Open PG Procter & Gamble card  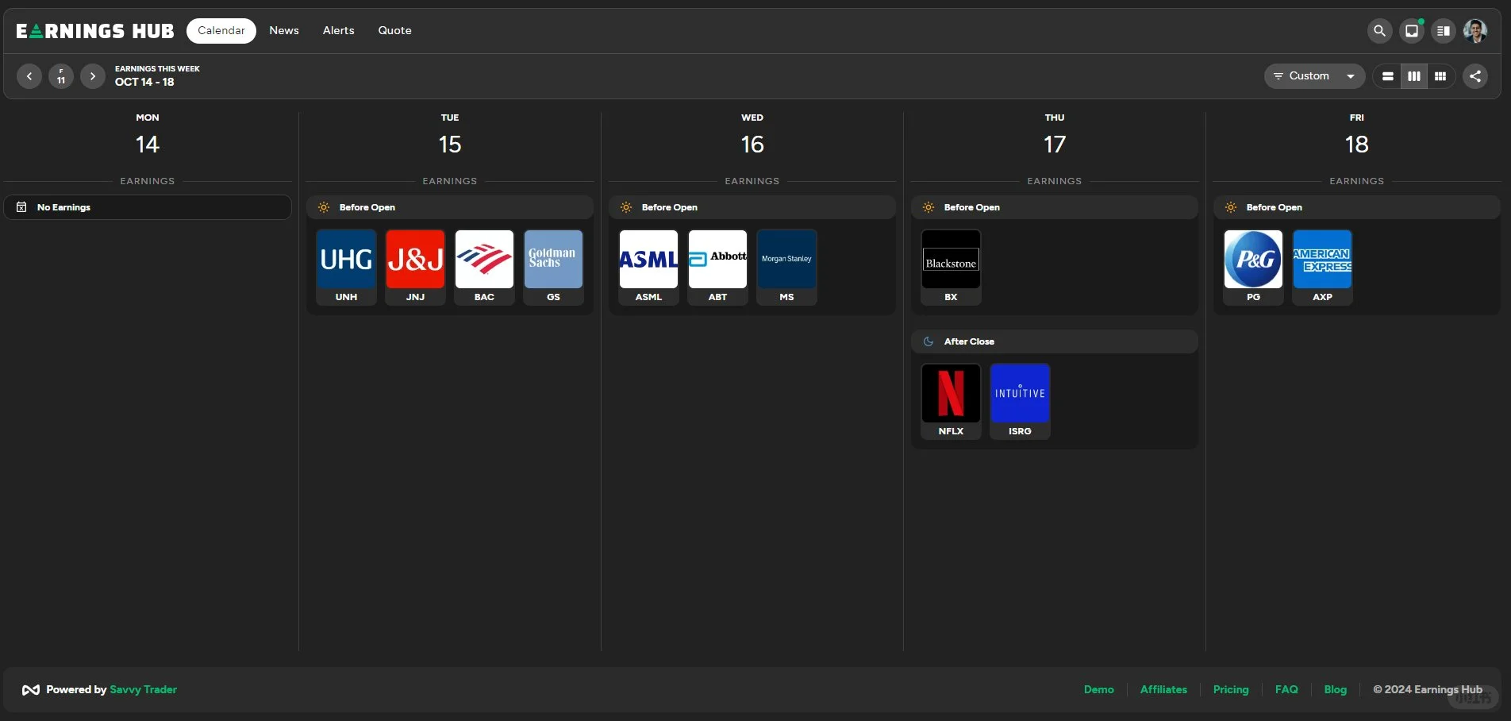coord(1253,267)
